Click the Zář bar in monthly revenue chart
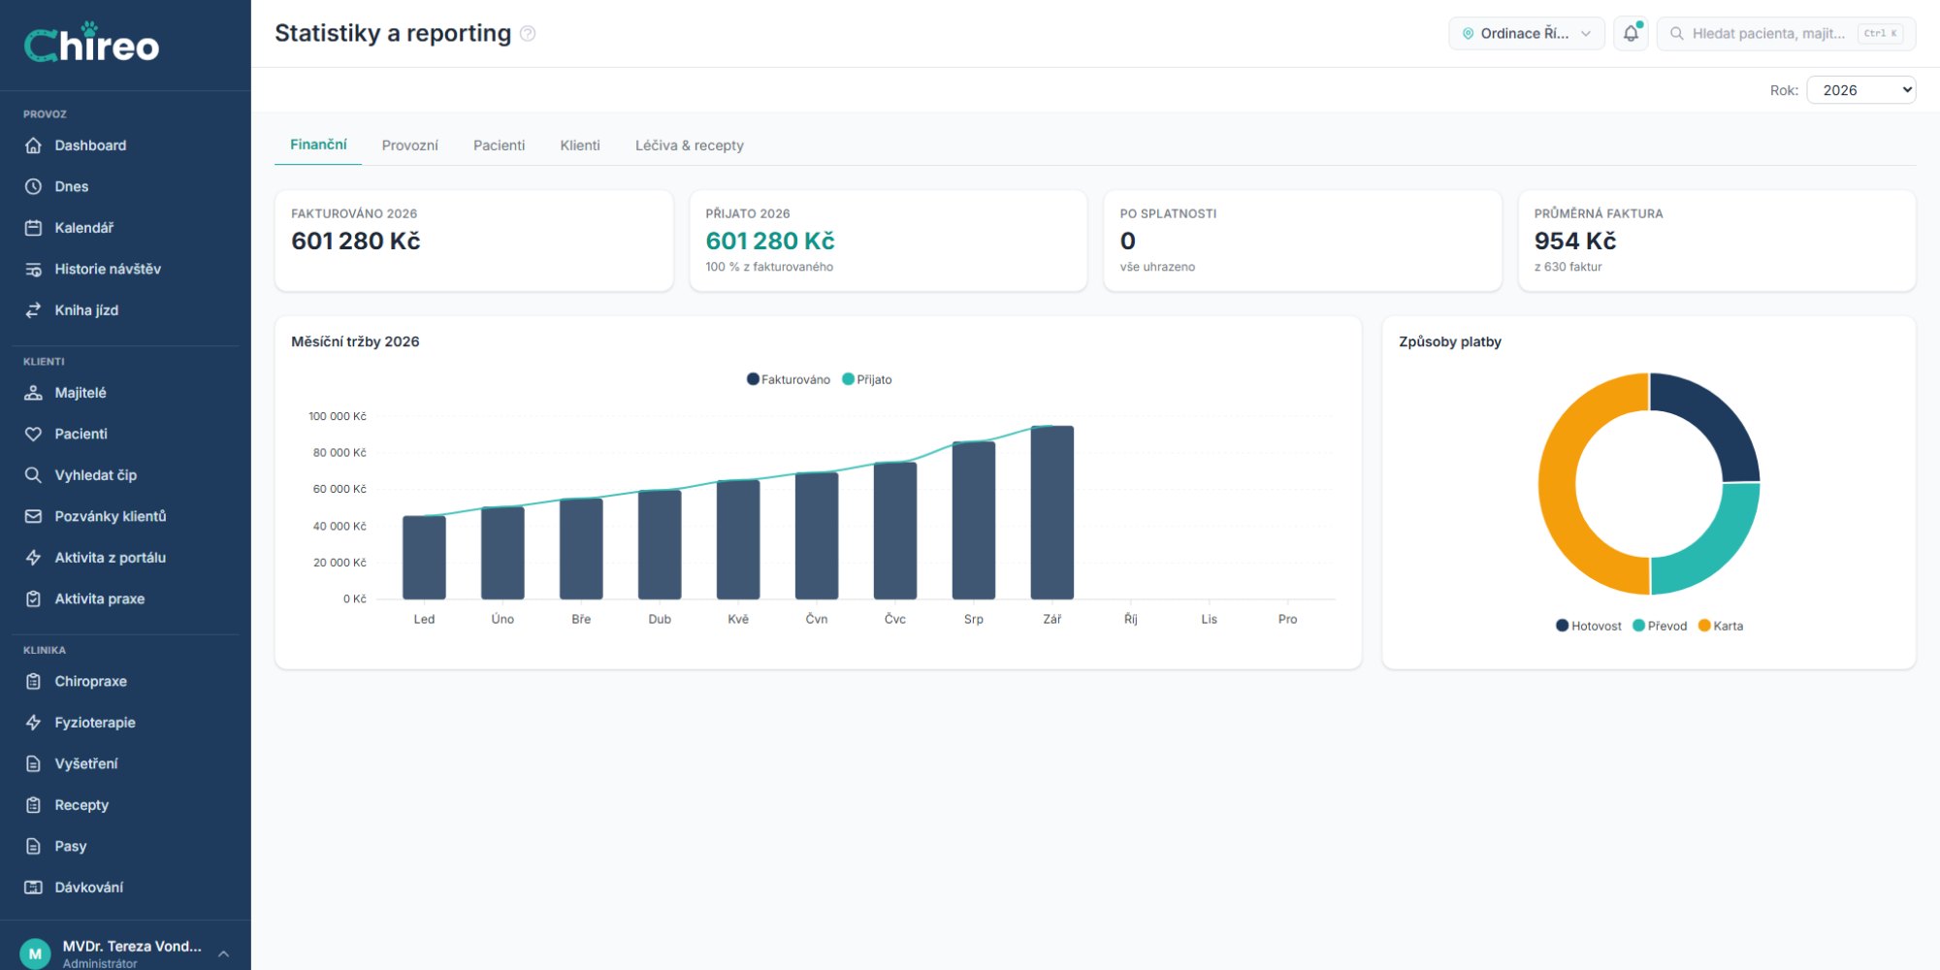1940x970 pixels. point(1052,512)
